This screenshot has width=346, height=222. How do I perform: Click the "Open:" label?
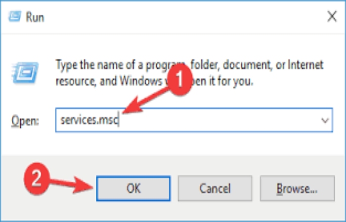[25, 121]
